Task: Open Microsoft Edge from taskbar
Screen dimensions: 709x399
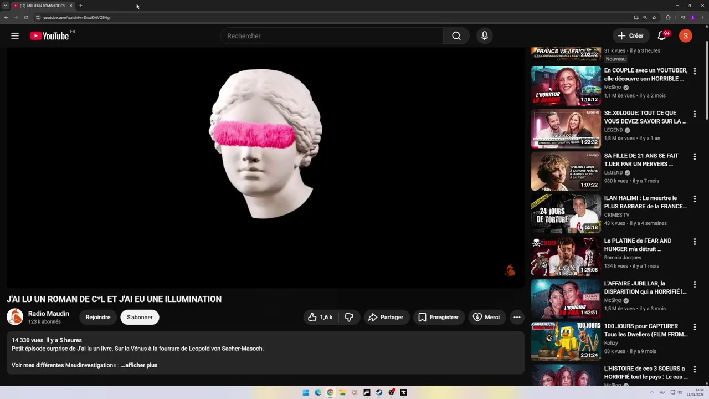Action: click(318, 392)
